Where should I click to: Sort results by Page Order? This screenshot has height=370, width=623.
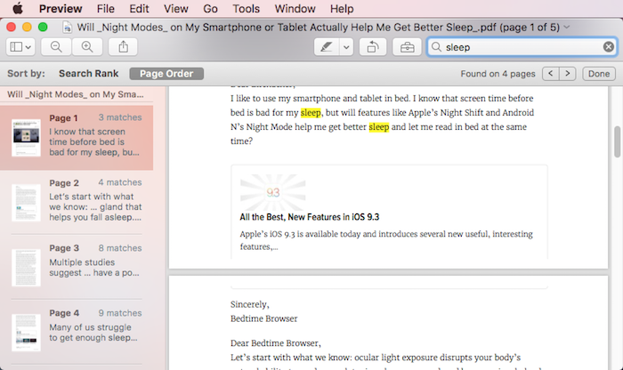(x=166, y=74)
